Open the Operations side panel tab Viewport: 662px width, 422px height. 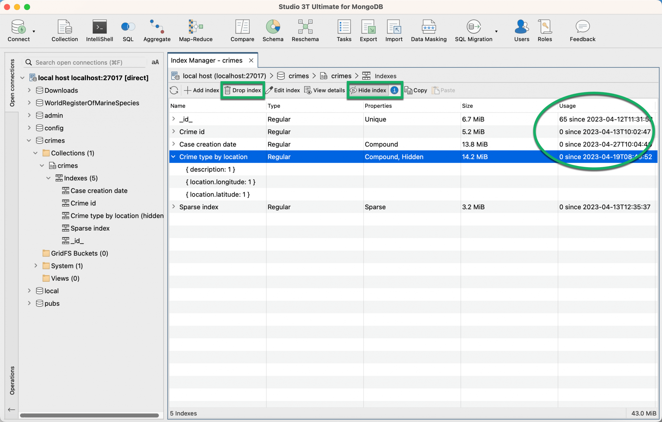click(12, 380)
